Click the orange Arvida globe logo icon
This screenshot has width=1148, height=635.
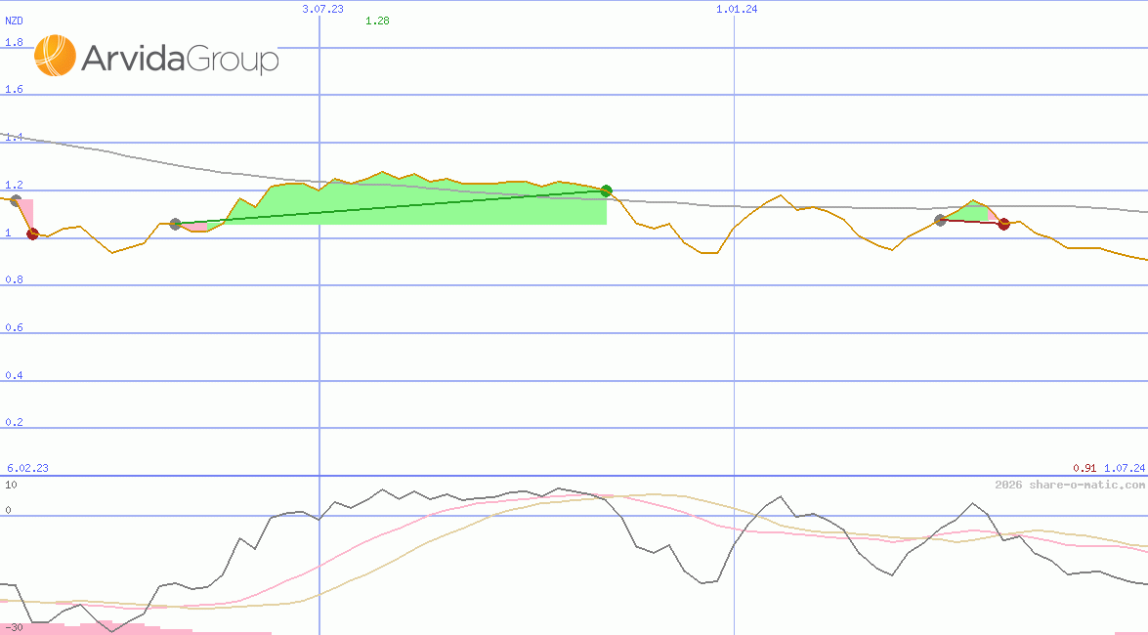55,56
